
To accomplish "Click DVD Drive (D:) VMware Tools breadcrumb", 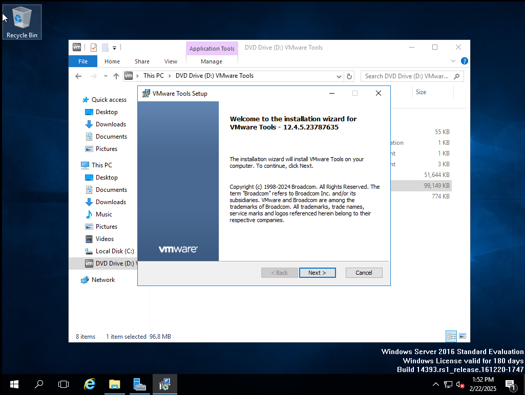I will point(215,76).
